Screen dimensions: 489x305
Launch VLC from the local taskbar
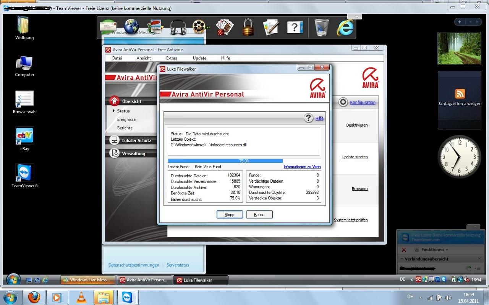point(81,297)
